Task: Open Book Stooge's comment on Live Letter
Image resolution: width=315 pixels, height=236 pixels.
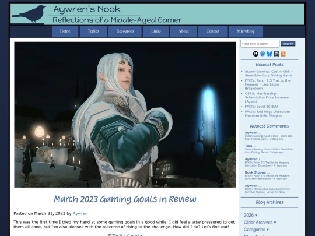Action: coord(268,175)
